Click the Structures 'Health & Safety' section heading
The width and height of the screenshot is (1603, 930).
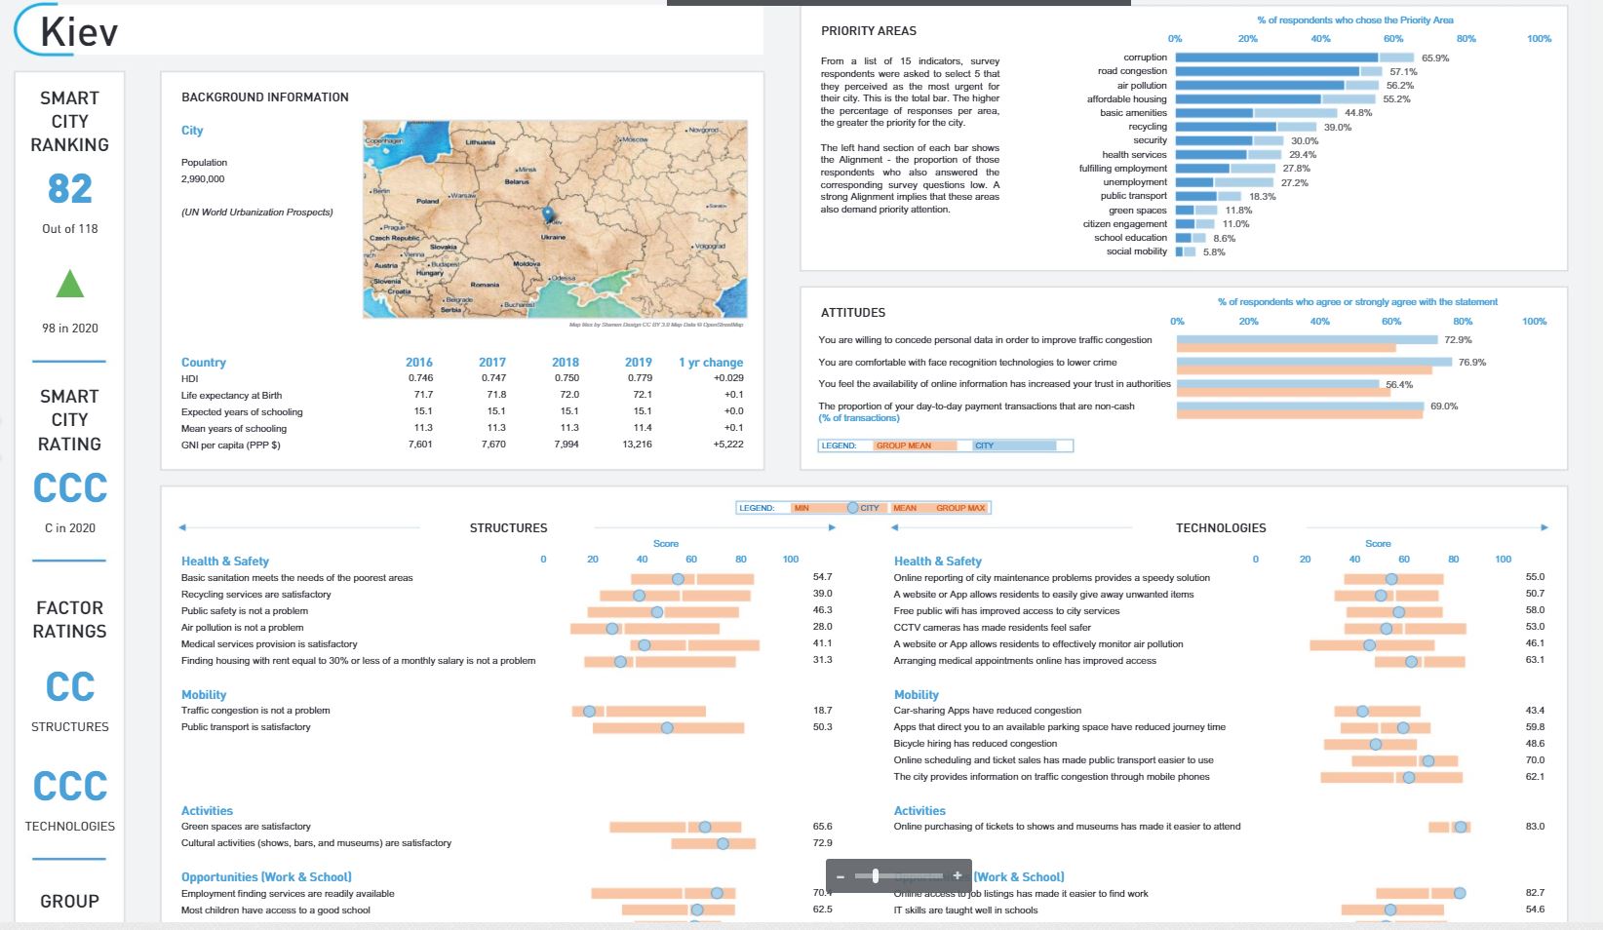pos(225,562)
